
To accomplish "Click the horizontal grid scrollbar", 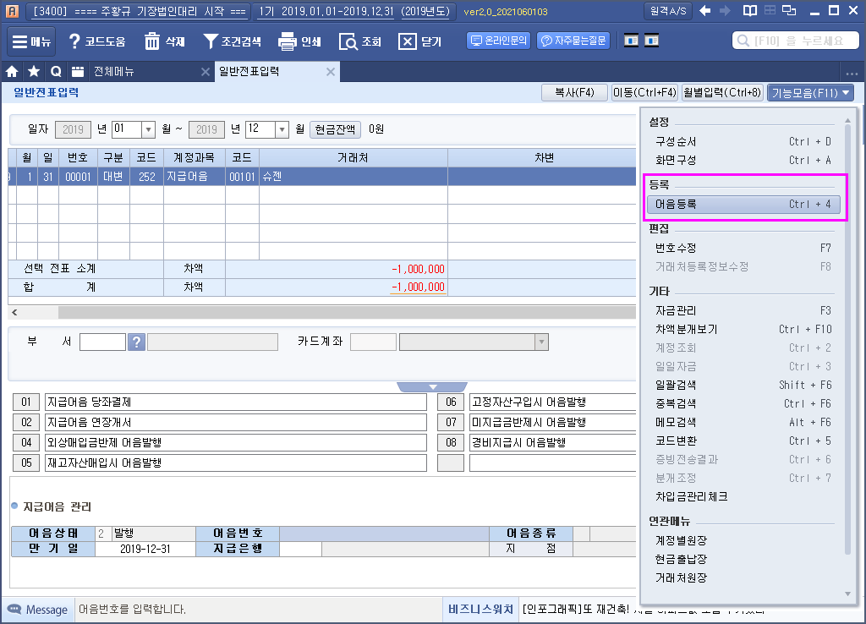I will tap(347, 313).
